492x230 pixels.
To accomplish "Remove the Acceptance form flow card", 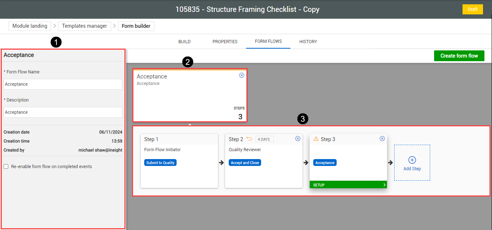I will (242, 75).
